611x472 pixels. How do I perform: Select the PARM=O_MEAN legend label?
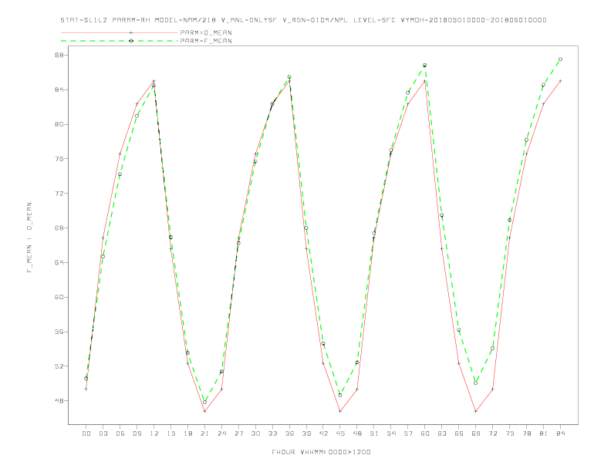[x=206, y=32]
